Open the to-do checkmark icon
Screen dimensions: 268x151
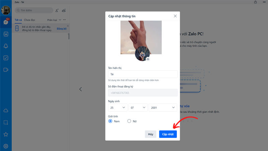coord(6,58)
